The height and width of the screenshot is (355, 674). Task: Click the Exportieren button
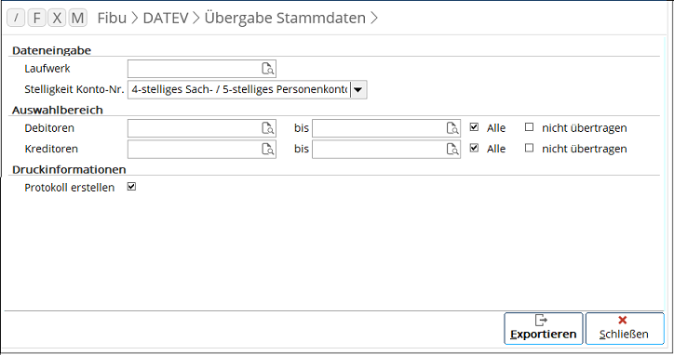tap(544, 328)
